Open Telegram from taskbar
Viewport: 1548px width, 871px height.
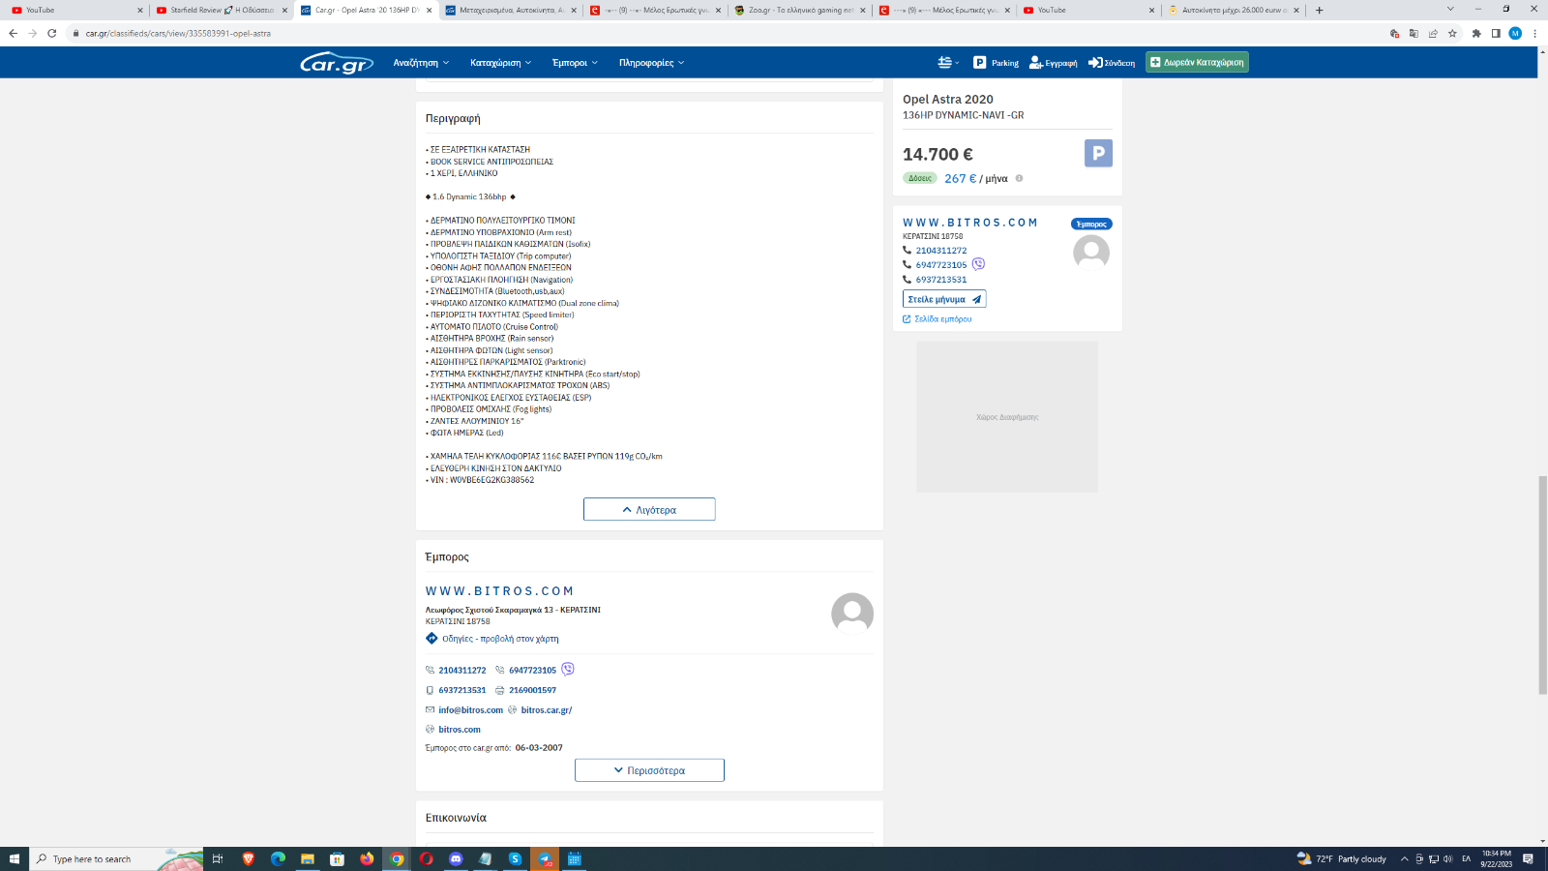coord(545,858)
